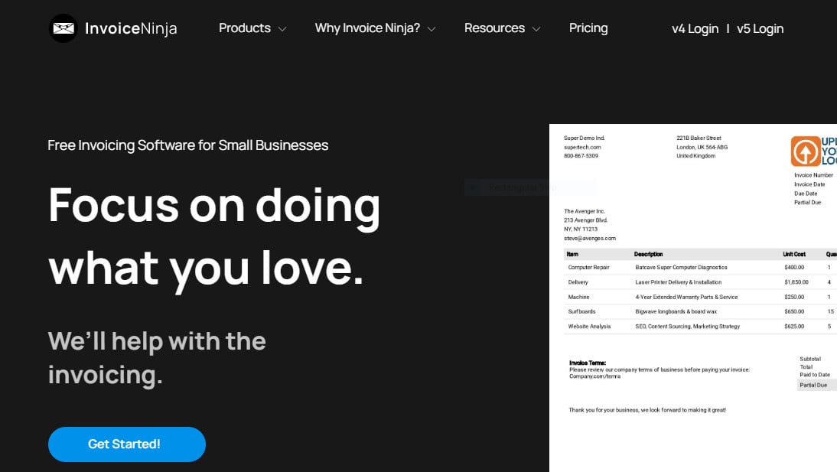This screenshot has height=472, width=837.
Task: Click the 'Total' label on the invoice
Action: point(806,367)
